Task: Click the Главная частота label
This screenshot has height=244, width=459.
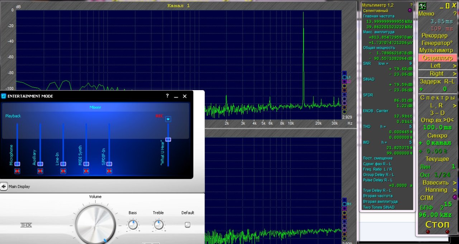Action: [378, 16]
